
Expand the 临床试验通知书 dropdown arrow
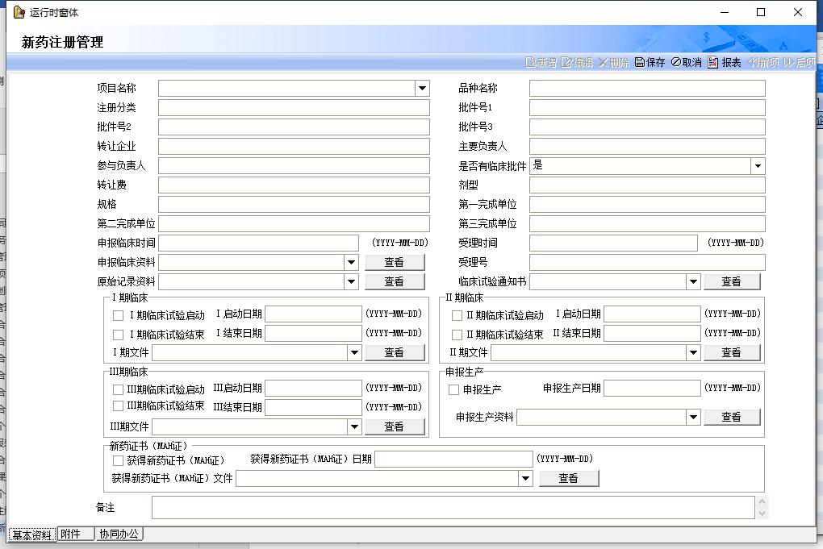[693, 282]
